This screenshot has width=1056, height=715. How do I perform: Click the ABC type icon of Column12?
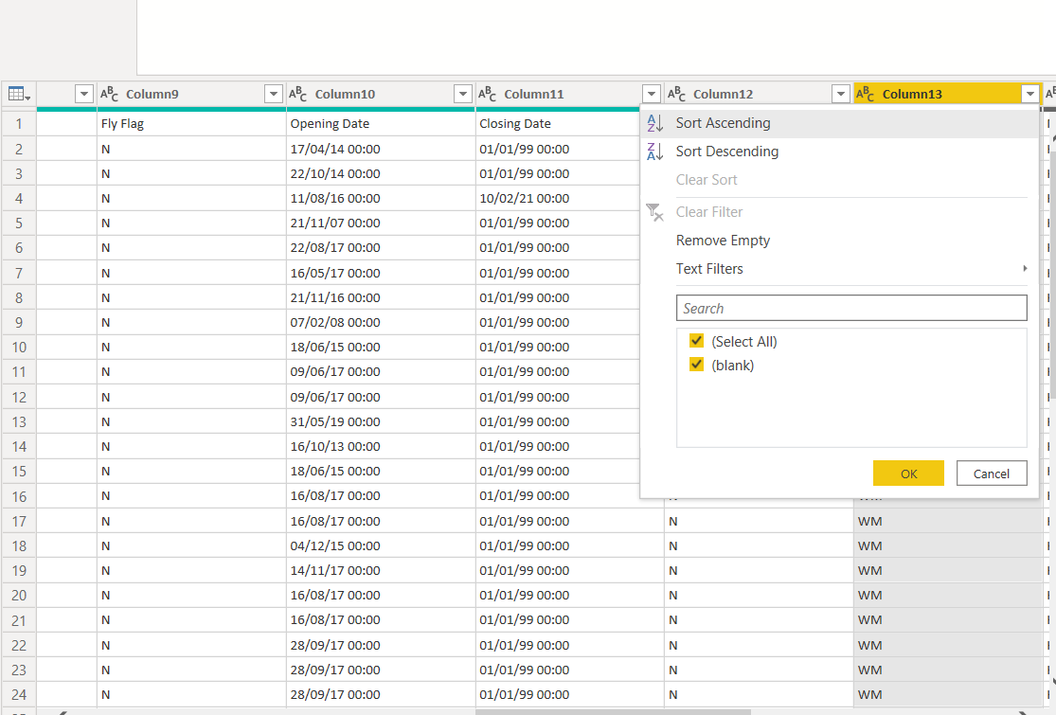(x=676, y=95)
